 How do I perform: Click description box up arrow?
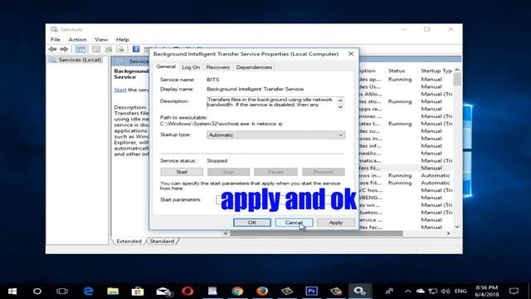point(340,100)
